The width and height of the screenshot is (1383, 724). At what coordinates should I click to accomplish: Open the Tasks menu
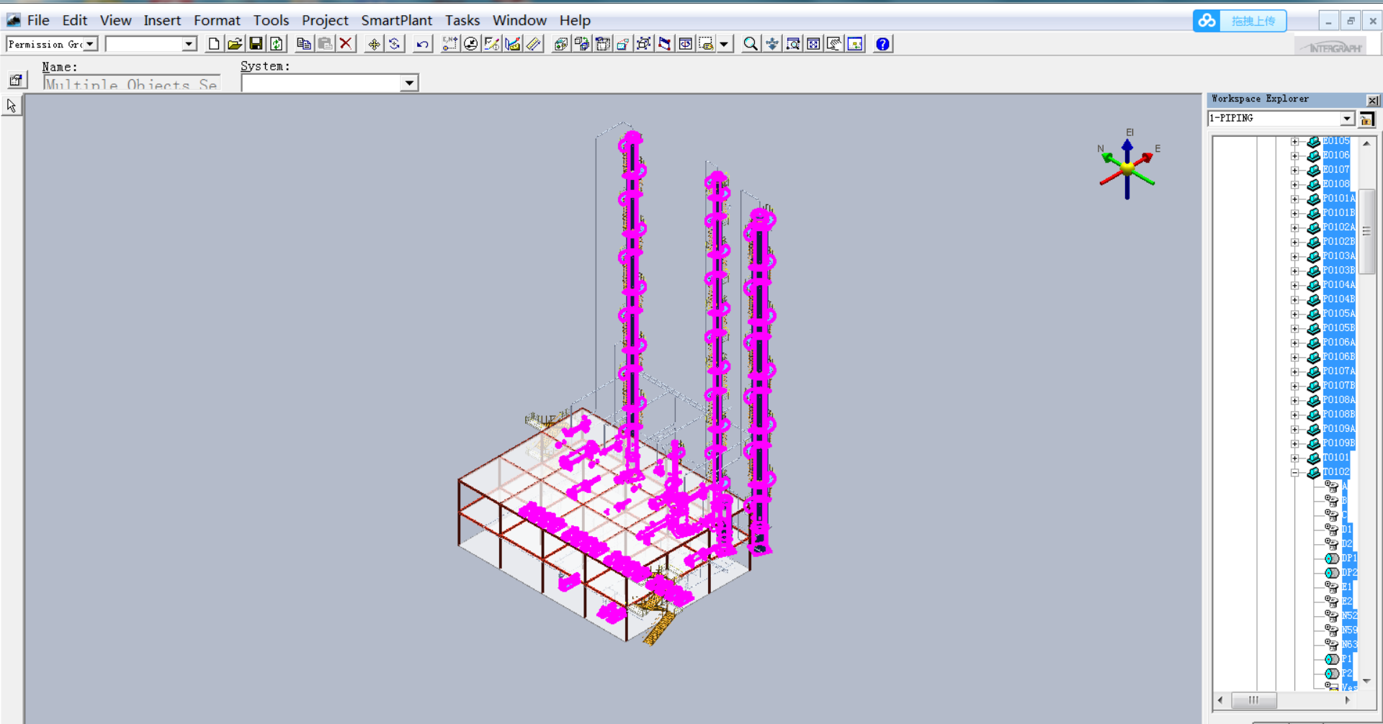462,20
